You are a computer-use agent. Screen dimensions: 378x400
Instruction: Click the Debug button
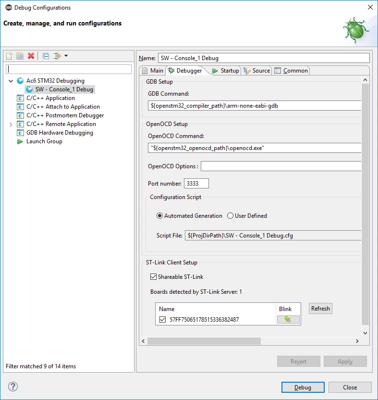click(303, 387)
